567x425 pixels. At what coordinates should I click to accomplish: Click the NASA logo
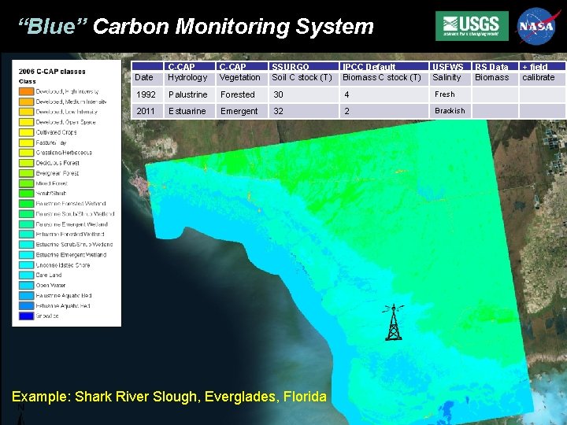(x=536, y=26)
